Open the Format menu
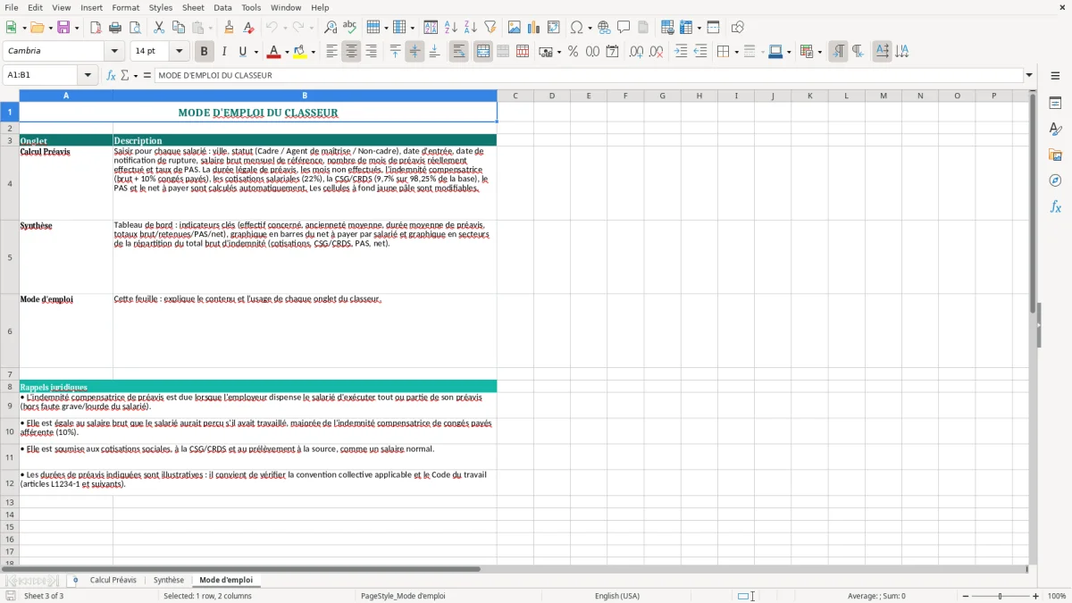Screen dimensions: 1072x603 (126, 7)
